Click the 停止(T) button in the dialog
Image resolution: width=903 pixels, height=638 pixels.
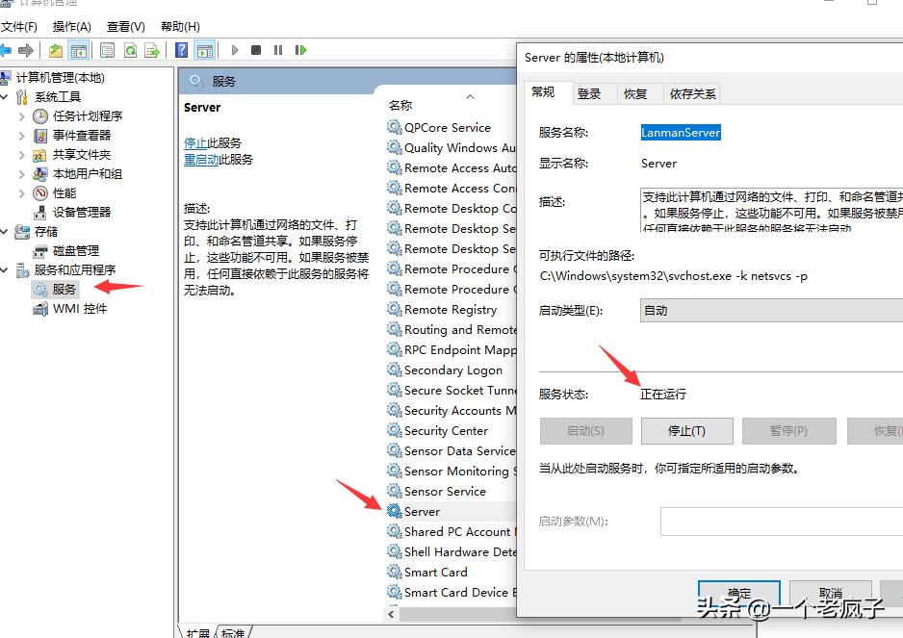(x=686, y=430)
